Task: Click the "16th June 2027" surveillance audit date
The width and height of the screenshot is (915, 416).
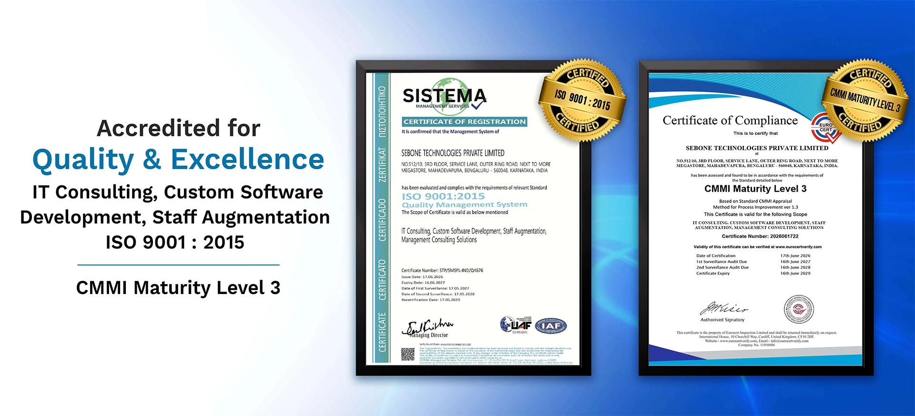Action: click(795, 262)
